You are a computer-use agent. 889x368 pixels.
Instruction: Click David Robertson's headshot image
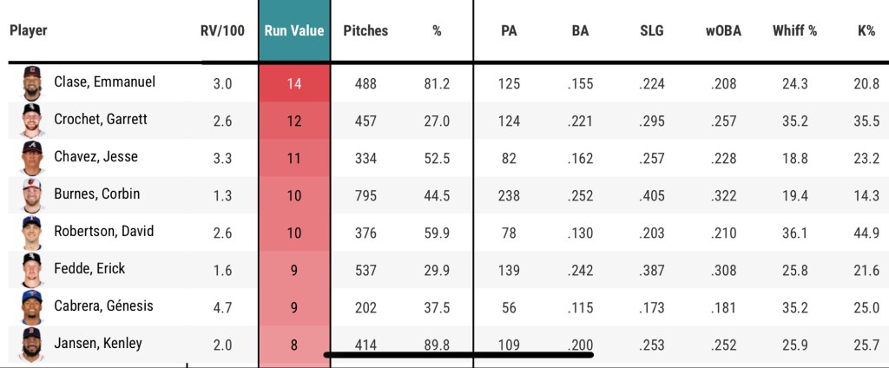tap(32, 233)
